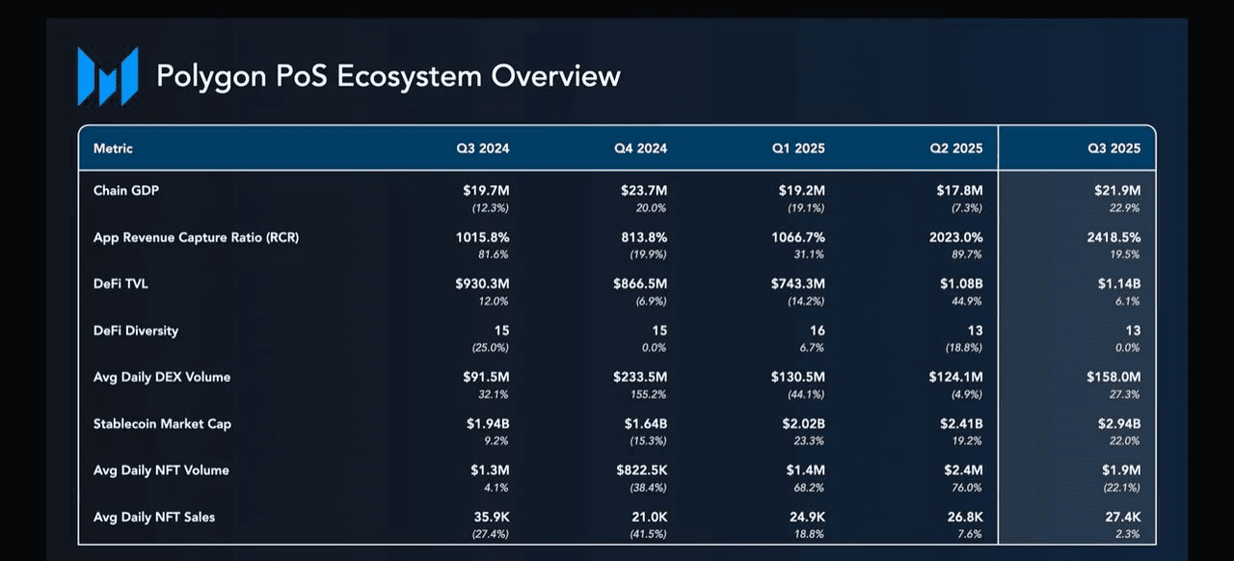
Task: Select the 2418.5% RCR value
Action: tap(1113, 237)
